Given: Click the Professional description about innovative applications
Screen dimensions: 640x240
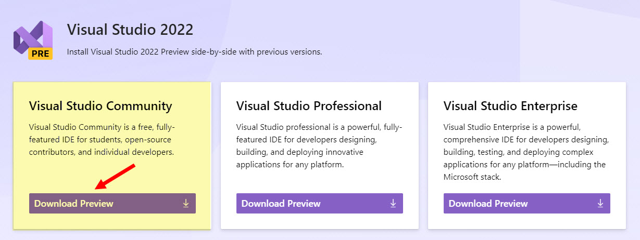Looking at the screenshot, I should [319, 146].
